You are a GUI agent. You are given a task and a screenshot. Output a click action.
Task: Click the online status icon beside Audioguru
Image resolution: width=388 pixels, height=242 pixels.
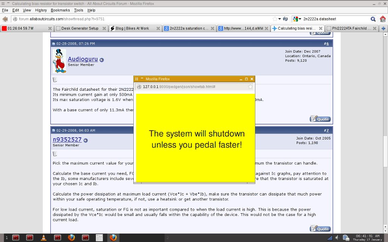[x=102, y=60]
